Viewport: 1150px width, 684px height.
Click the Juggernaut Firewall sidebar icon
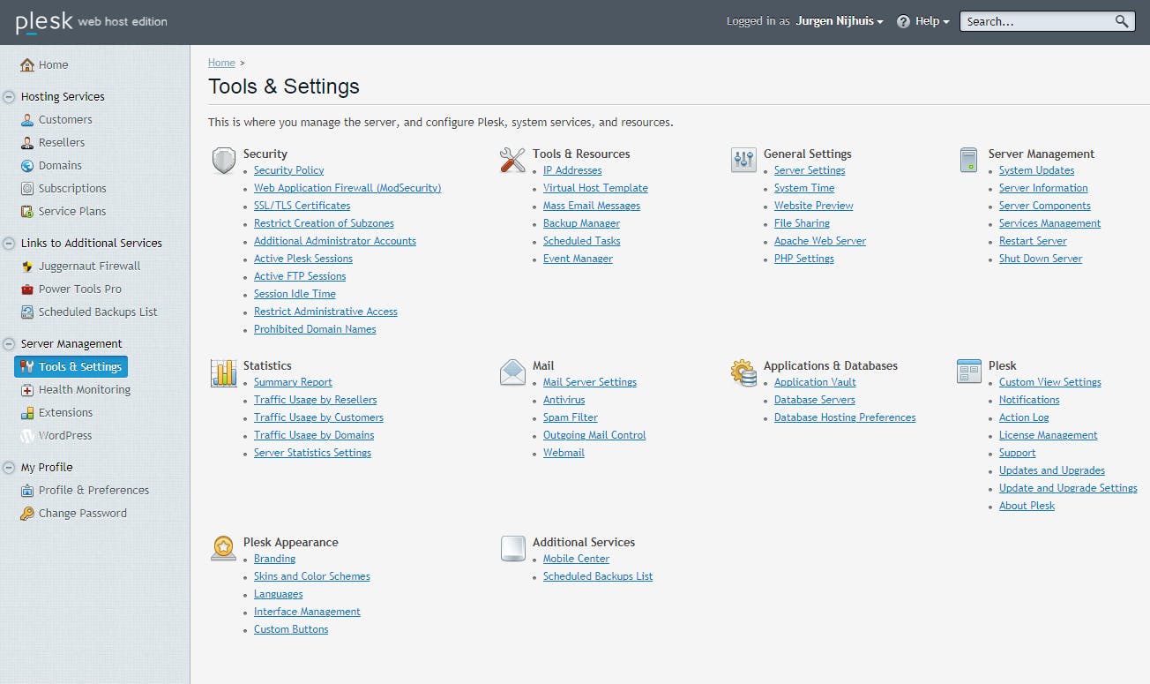26,266
